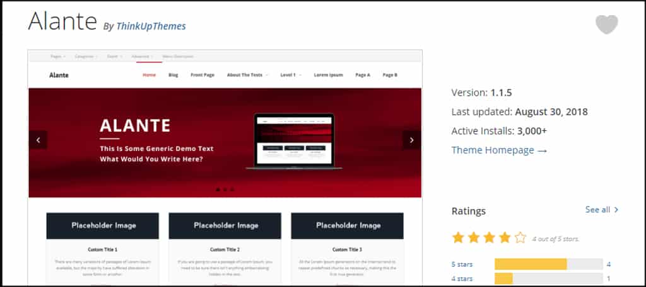
Task: Click the heart favorite icon
Action: (606, 25)
